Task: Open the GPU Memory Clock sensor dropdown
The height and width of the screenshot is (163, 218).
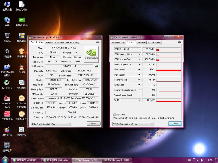Action: click(x=139, y=54)
